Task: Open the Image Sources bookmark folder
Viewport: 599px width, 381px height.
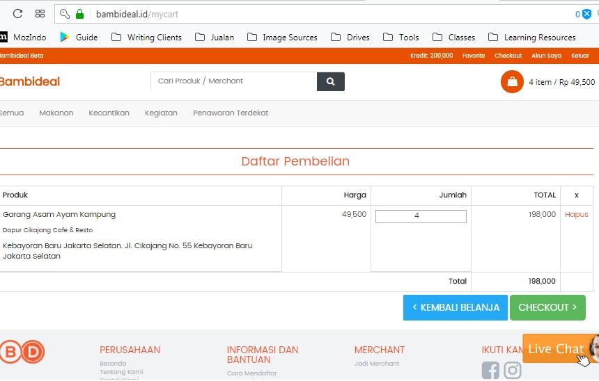Action: (x=282, y=38)
